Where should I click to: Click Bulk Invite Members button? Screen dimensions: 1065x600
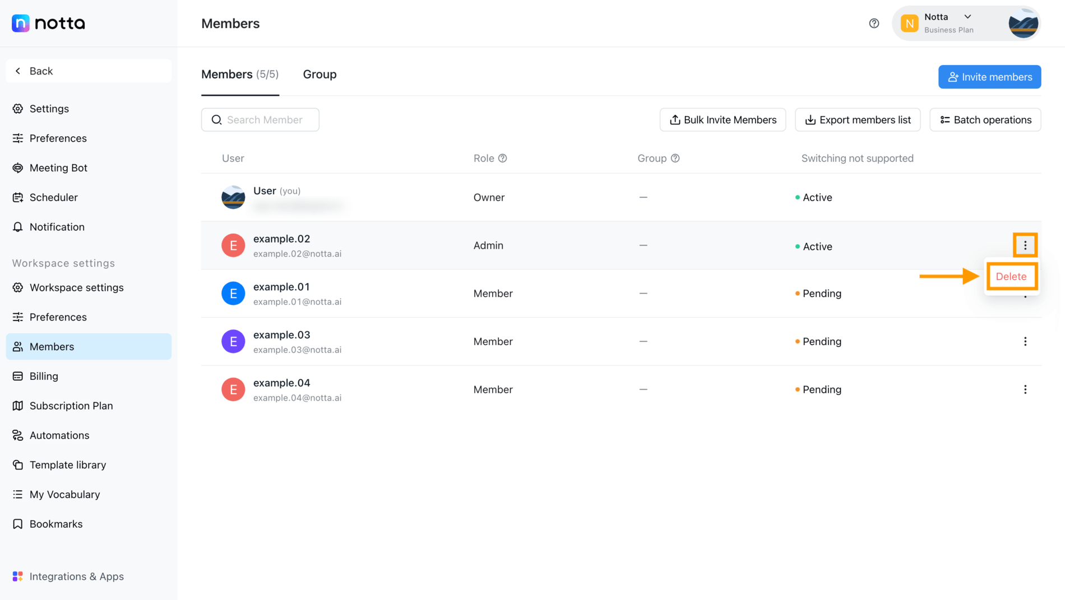723,120
